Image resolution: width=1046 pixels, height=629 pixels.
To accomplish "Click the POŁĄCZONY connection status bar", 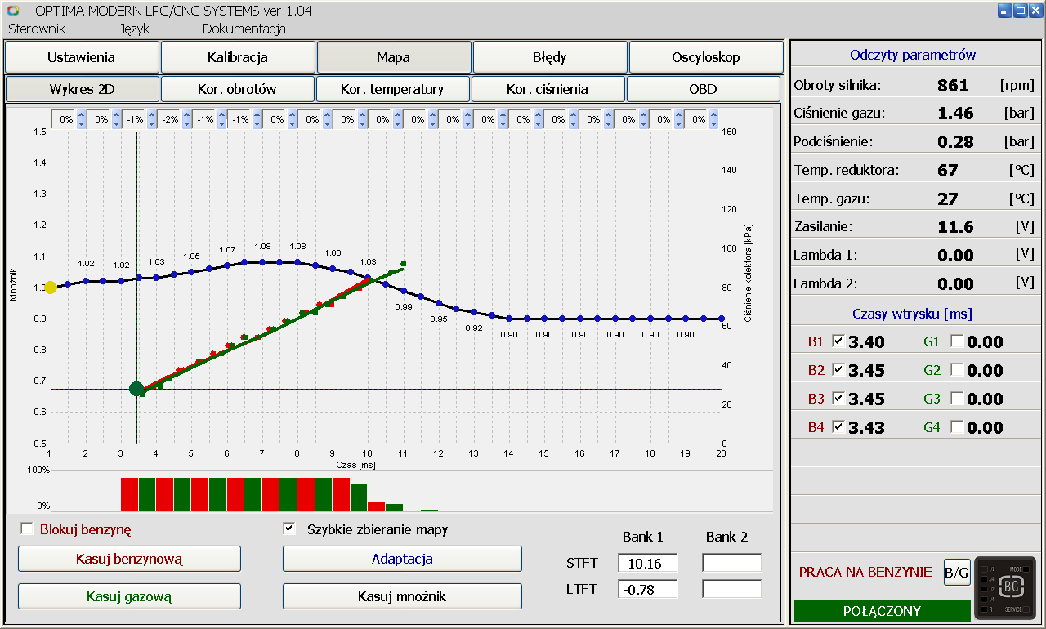I will click(881, 611).
